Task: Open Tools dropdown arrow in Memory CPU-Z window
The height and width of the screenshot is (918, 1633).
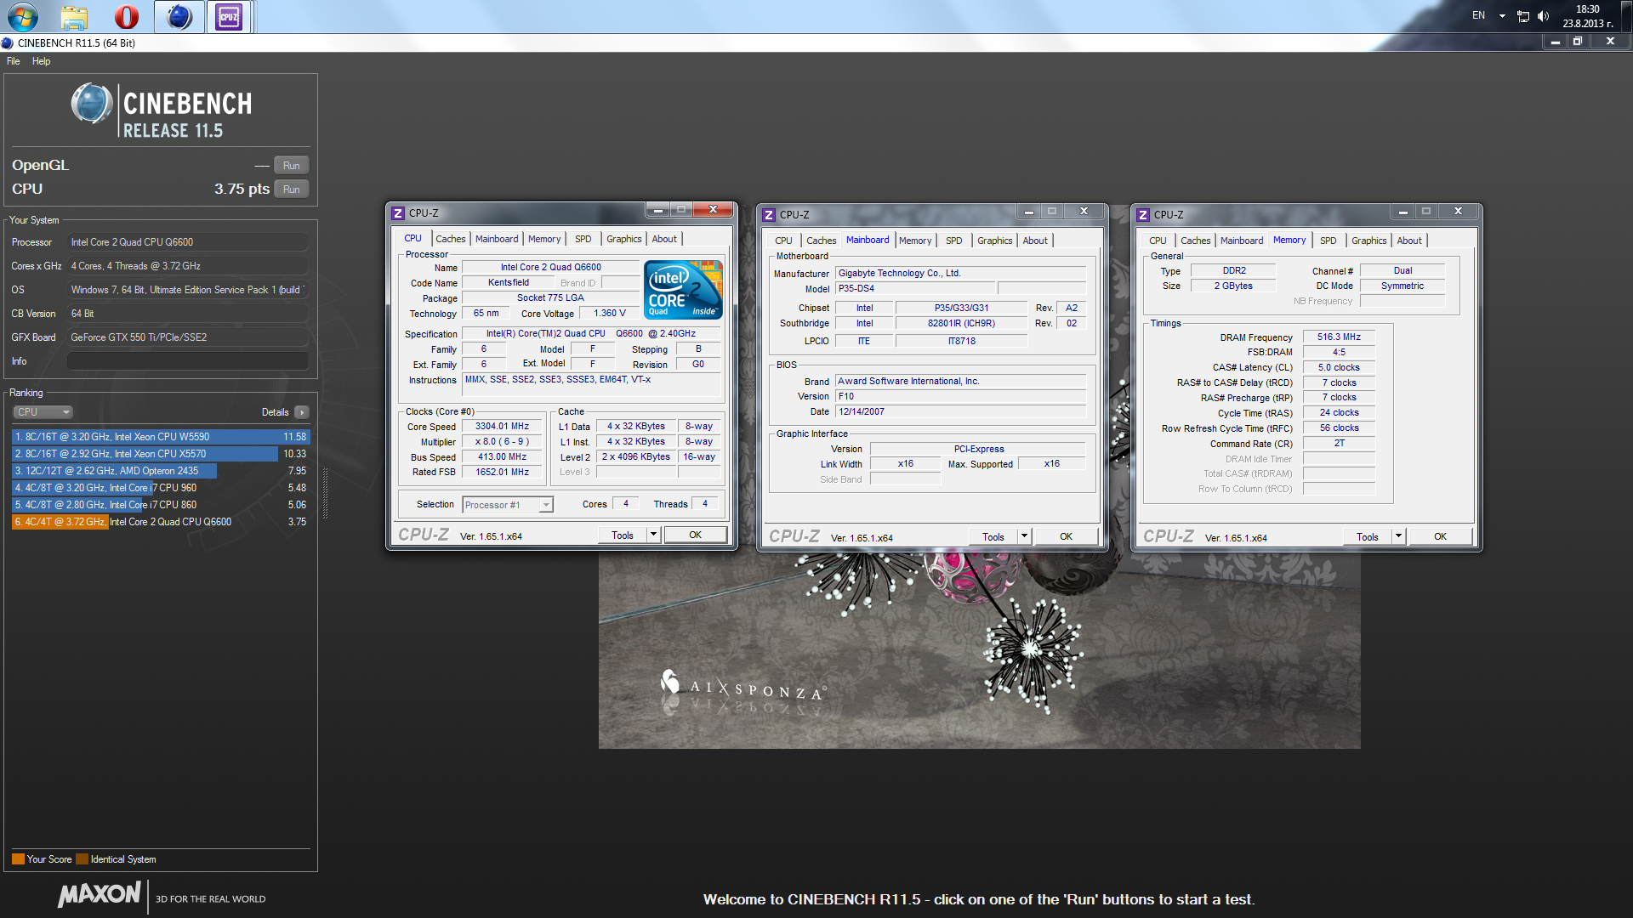Action: [1399, 537]
